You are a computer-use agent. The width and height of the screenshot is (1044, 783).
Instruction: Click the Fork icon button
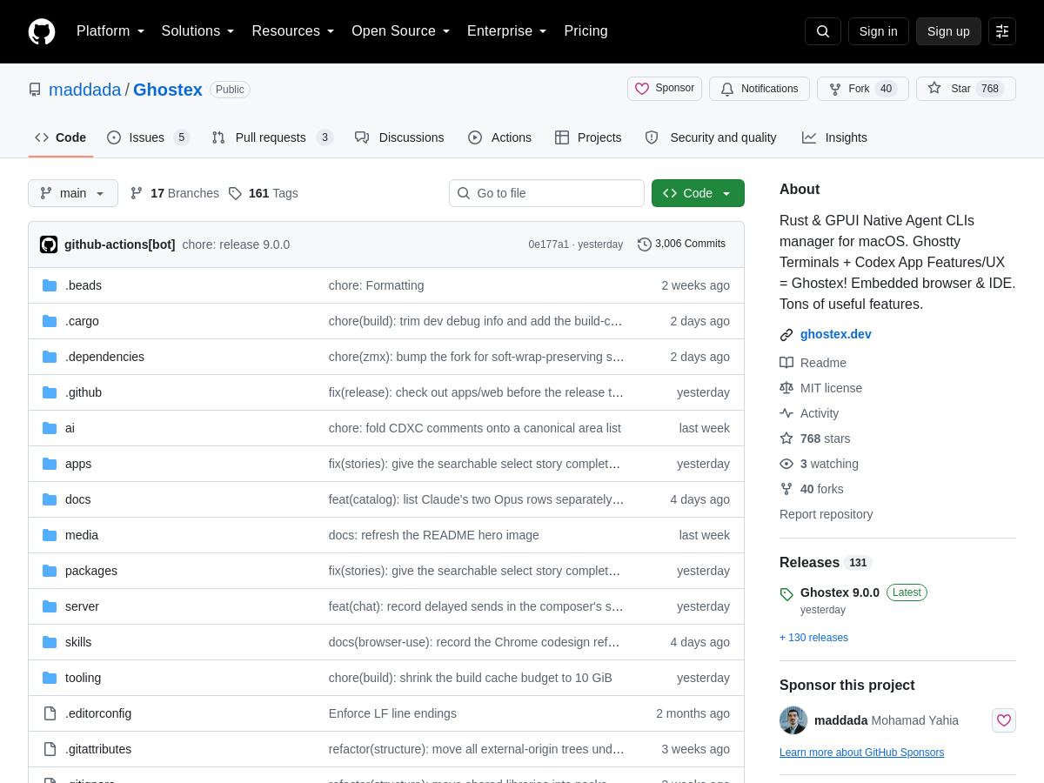click(x=835, y=89)
